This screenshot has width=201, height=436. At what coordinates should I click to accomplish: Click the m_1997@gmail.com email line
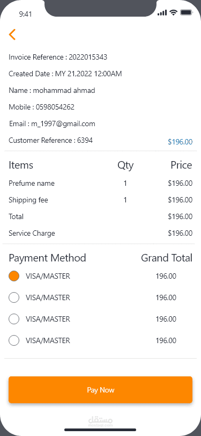52,123
